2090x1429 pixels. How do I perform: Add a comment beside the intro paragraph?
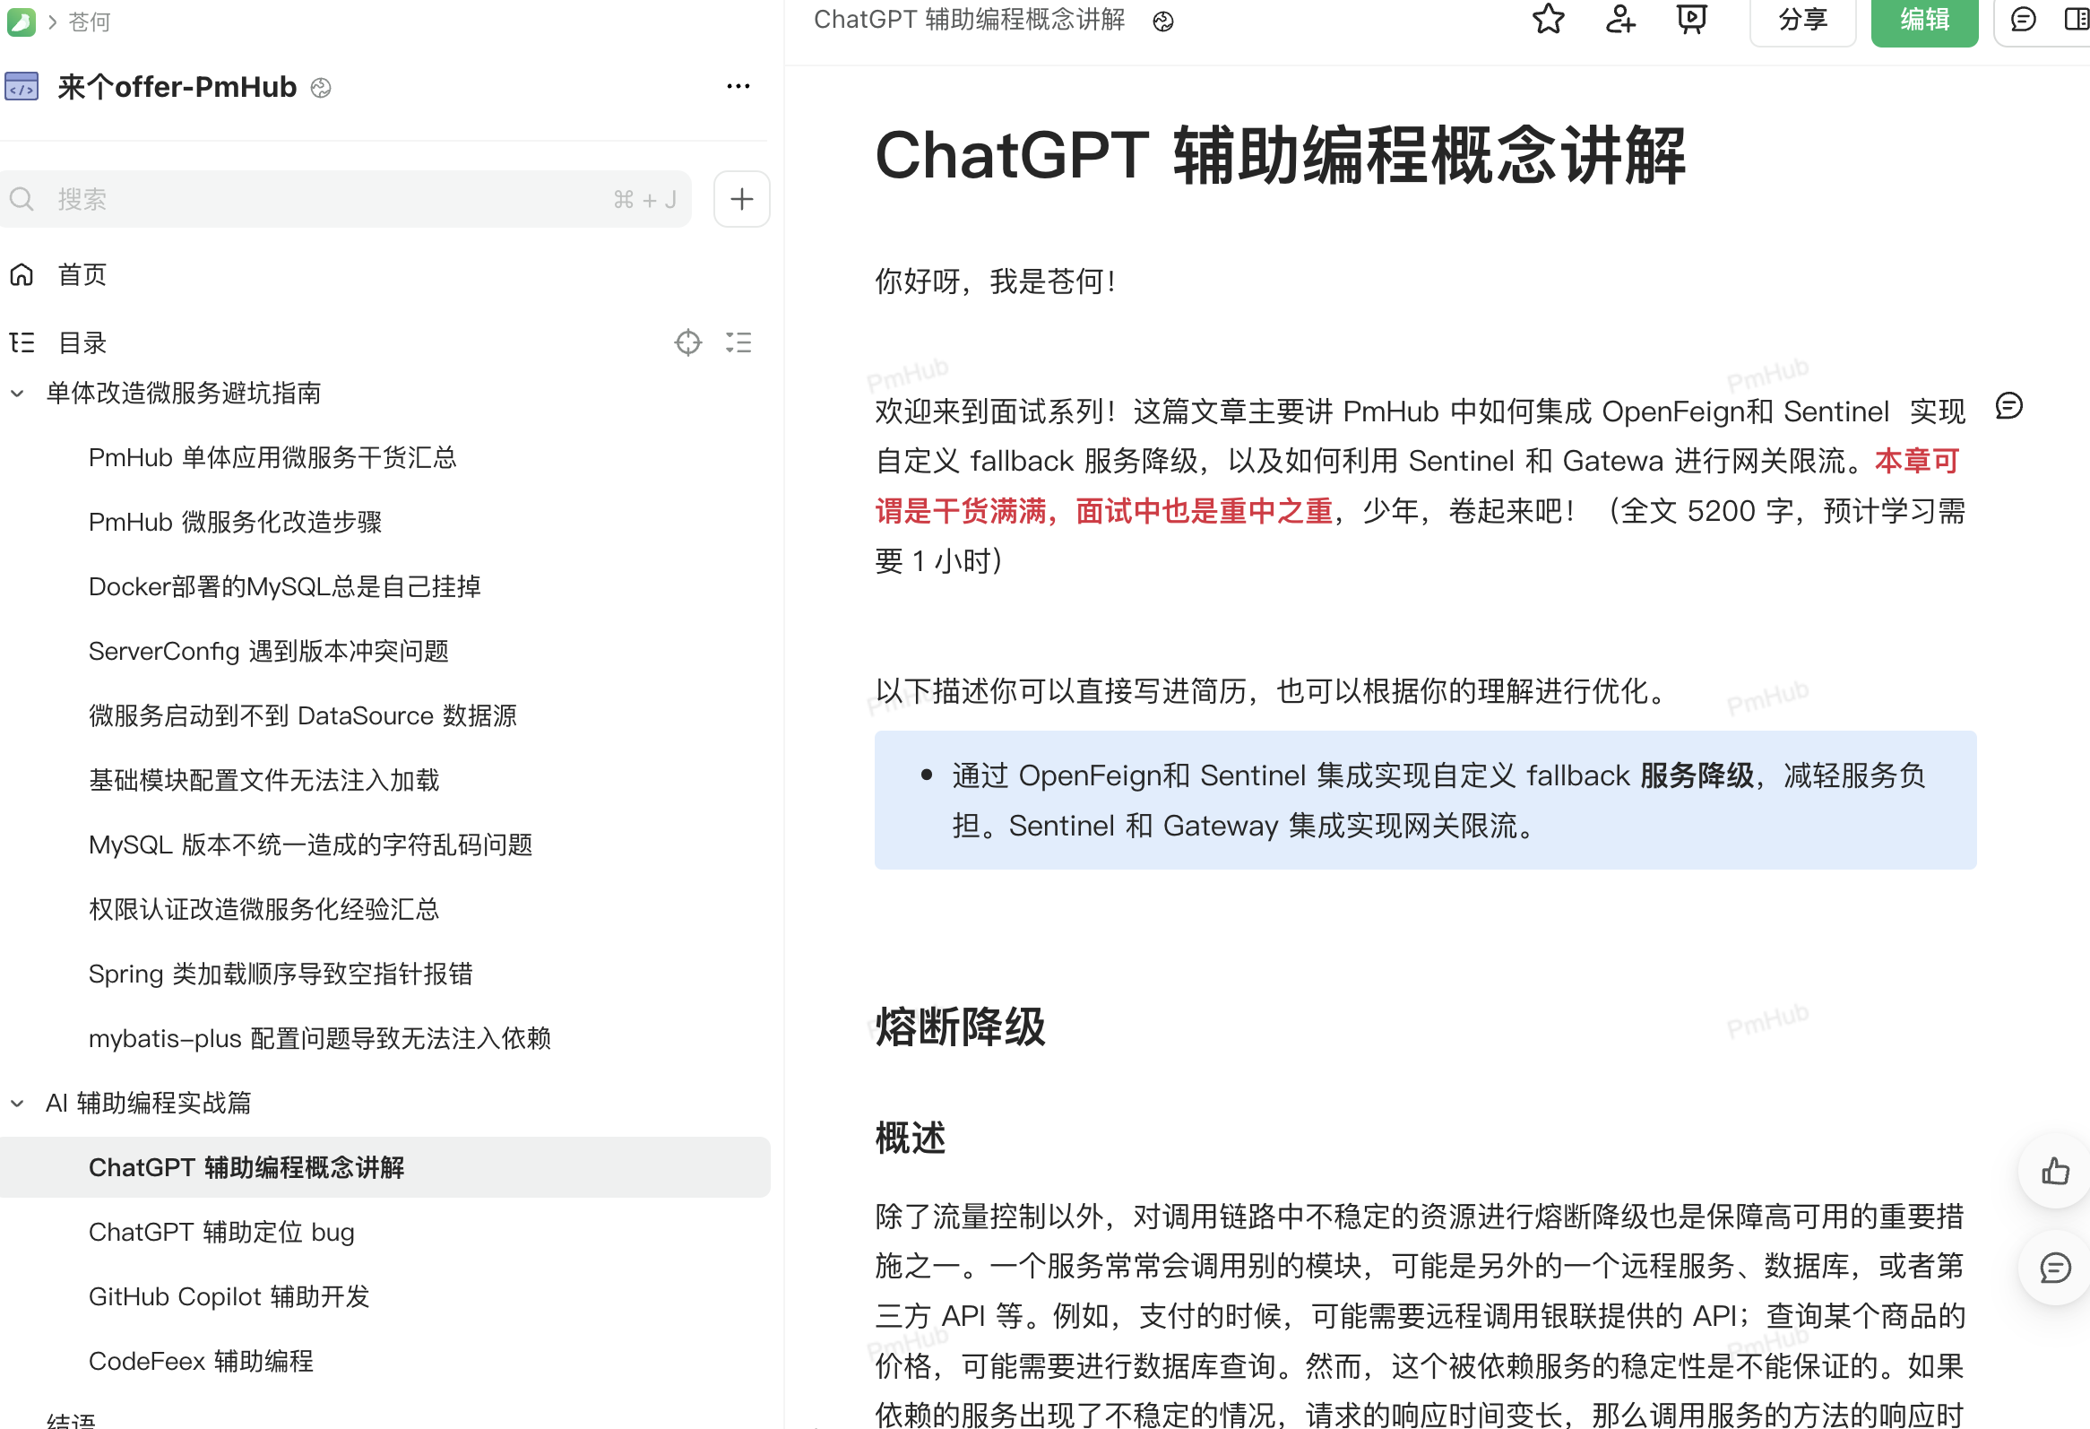[2009, 406]
